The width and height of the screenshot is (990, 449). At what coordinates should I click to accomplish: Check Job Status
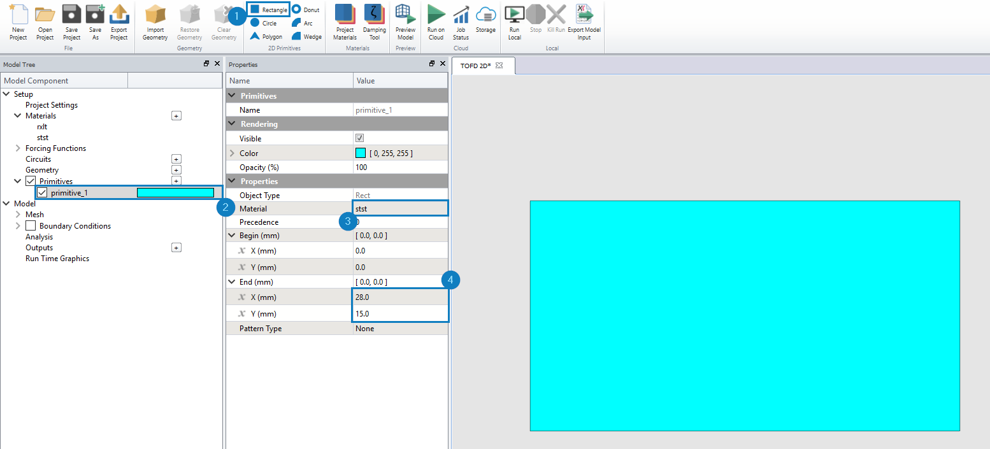click(x=461, y=22)
